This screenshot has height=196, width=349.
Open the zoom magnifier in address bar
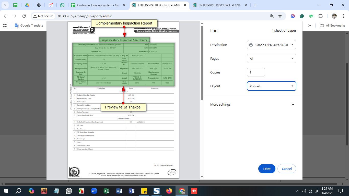click(272, 16)
